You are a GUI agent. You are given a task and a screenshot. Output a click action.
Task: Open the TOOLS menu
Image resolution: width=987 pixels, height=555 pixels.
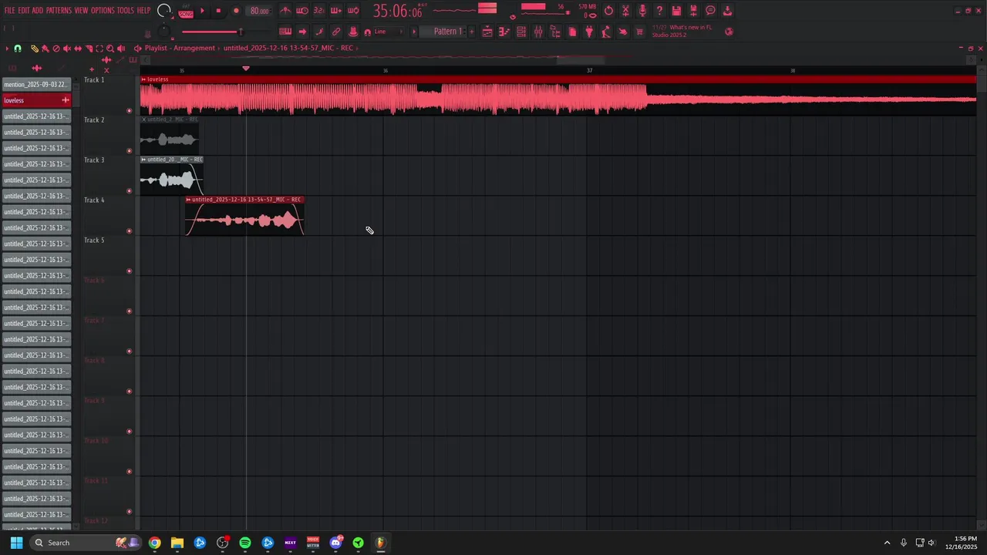click(126, 11)
